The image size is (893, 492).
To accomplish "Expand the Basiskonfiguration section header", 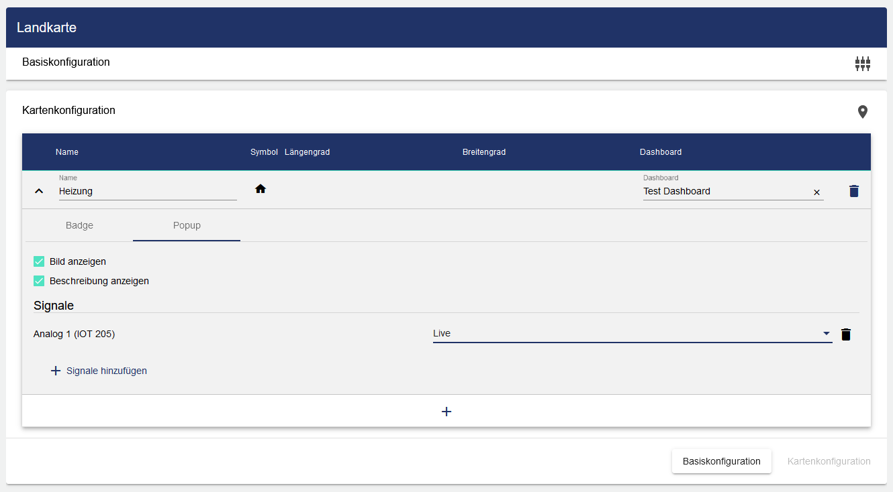I will pyautogui.click(x=66, y=62).
